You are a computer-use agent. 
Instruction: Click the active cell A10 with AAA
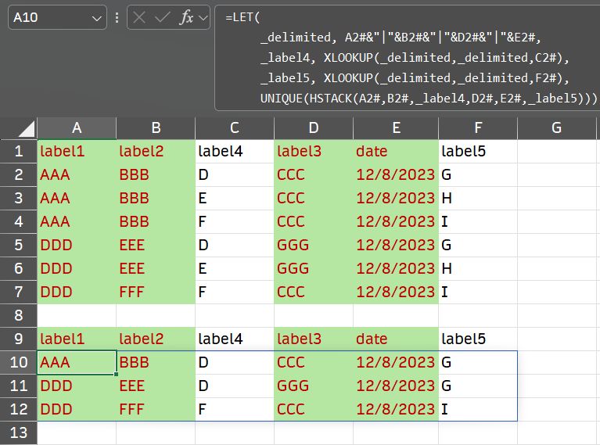click(x=77, y=362)
